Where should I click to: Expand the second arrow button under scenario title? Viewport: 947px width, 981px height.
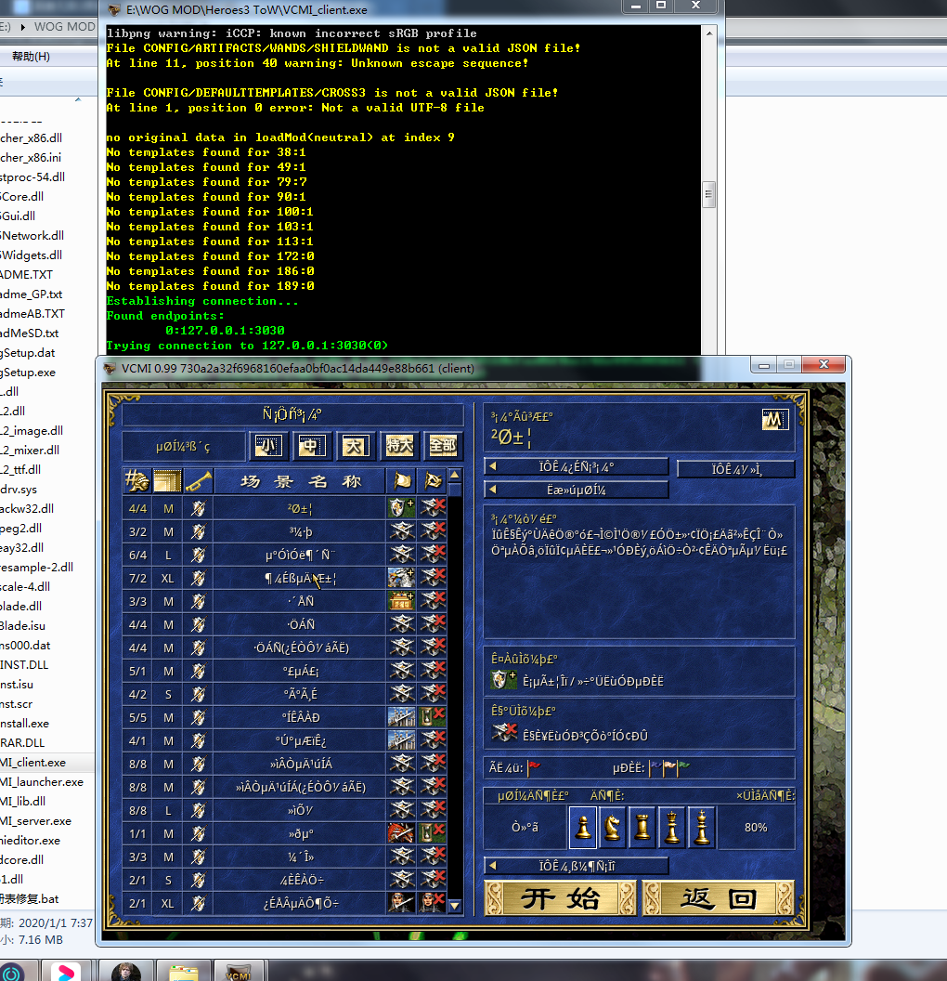click(x=577, y=490)
